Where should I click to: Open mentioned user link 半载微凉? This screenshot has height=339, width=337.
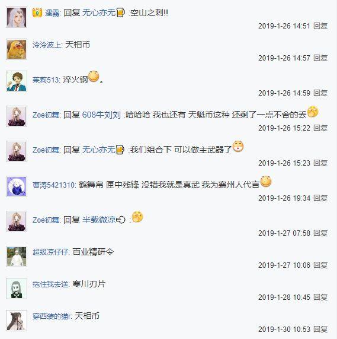99,220
